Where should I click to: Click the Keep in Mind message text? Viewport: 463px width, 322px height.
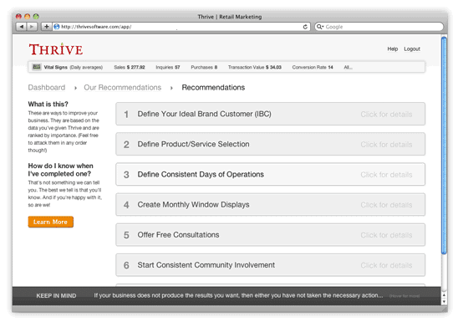[238, 295]
